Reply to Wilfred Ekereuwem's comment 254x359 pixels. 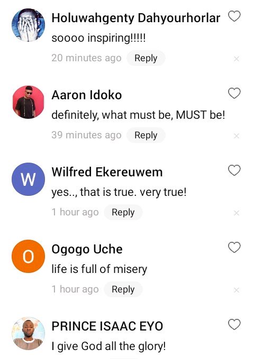pyautogui.click(x=123, y=212)
